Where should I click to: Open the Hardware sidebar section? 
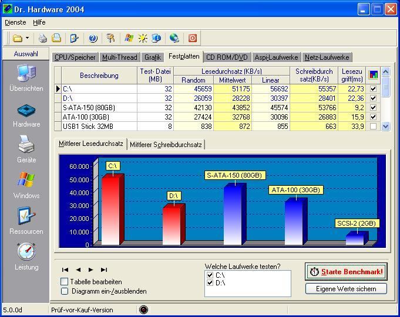[26, 116]
